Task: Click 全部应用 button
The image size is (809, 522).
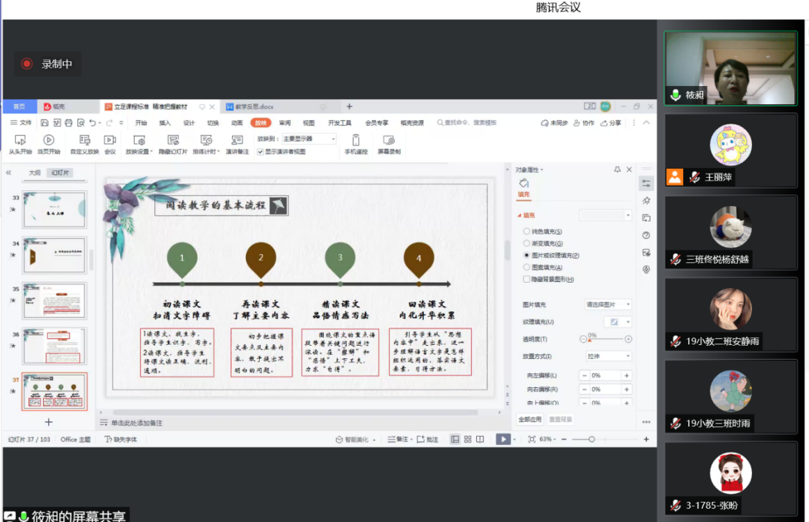Action: pos(530,419)
